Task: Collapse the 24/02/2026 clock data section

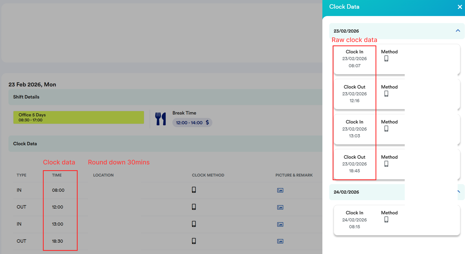Action: click(459, 192)
